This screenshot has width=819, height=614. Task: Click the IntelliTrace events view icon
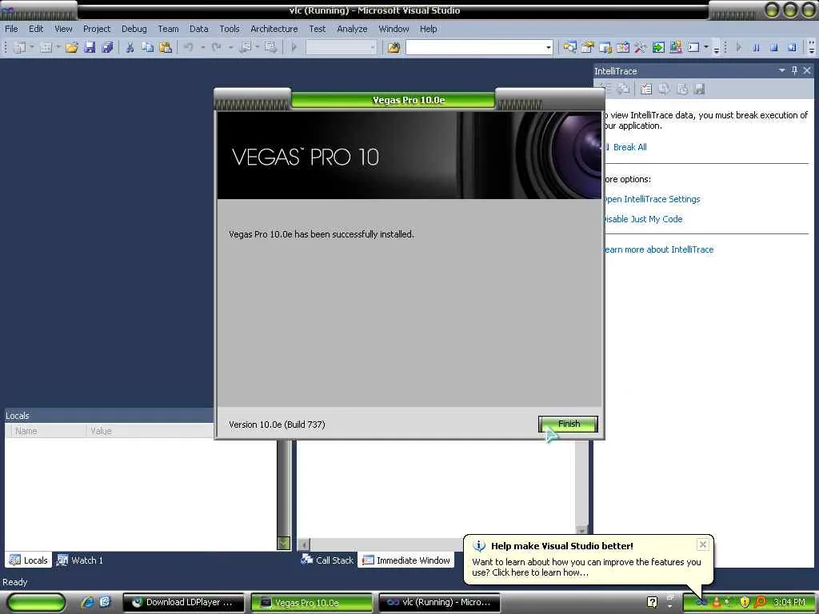coord(646,90)
